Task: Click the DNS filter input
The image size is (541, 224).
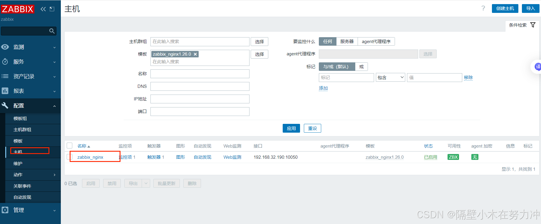Action: click(x=200, y=86)
